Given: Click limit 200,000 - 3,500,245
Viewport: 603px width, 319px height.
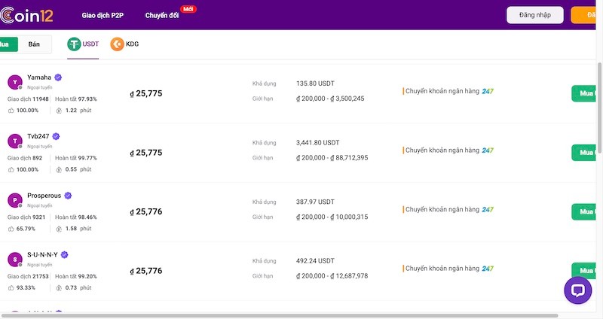Looking at the screenshot, I should pyautogui.click(x=330, y=99).
